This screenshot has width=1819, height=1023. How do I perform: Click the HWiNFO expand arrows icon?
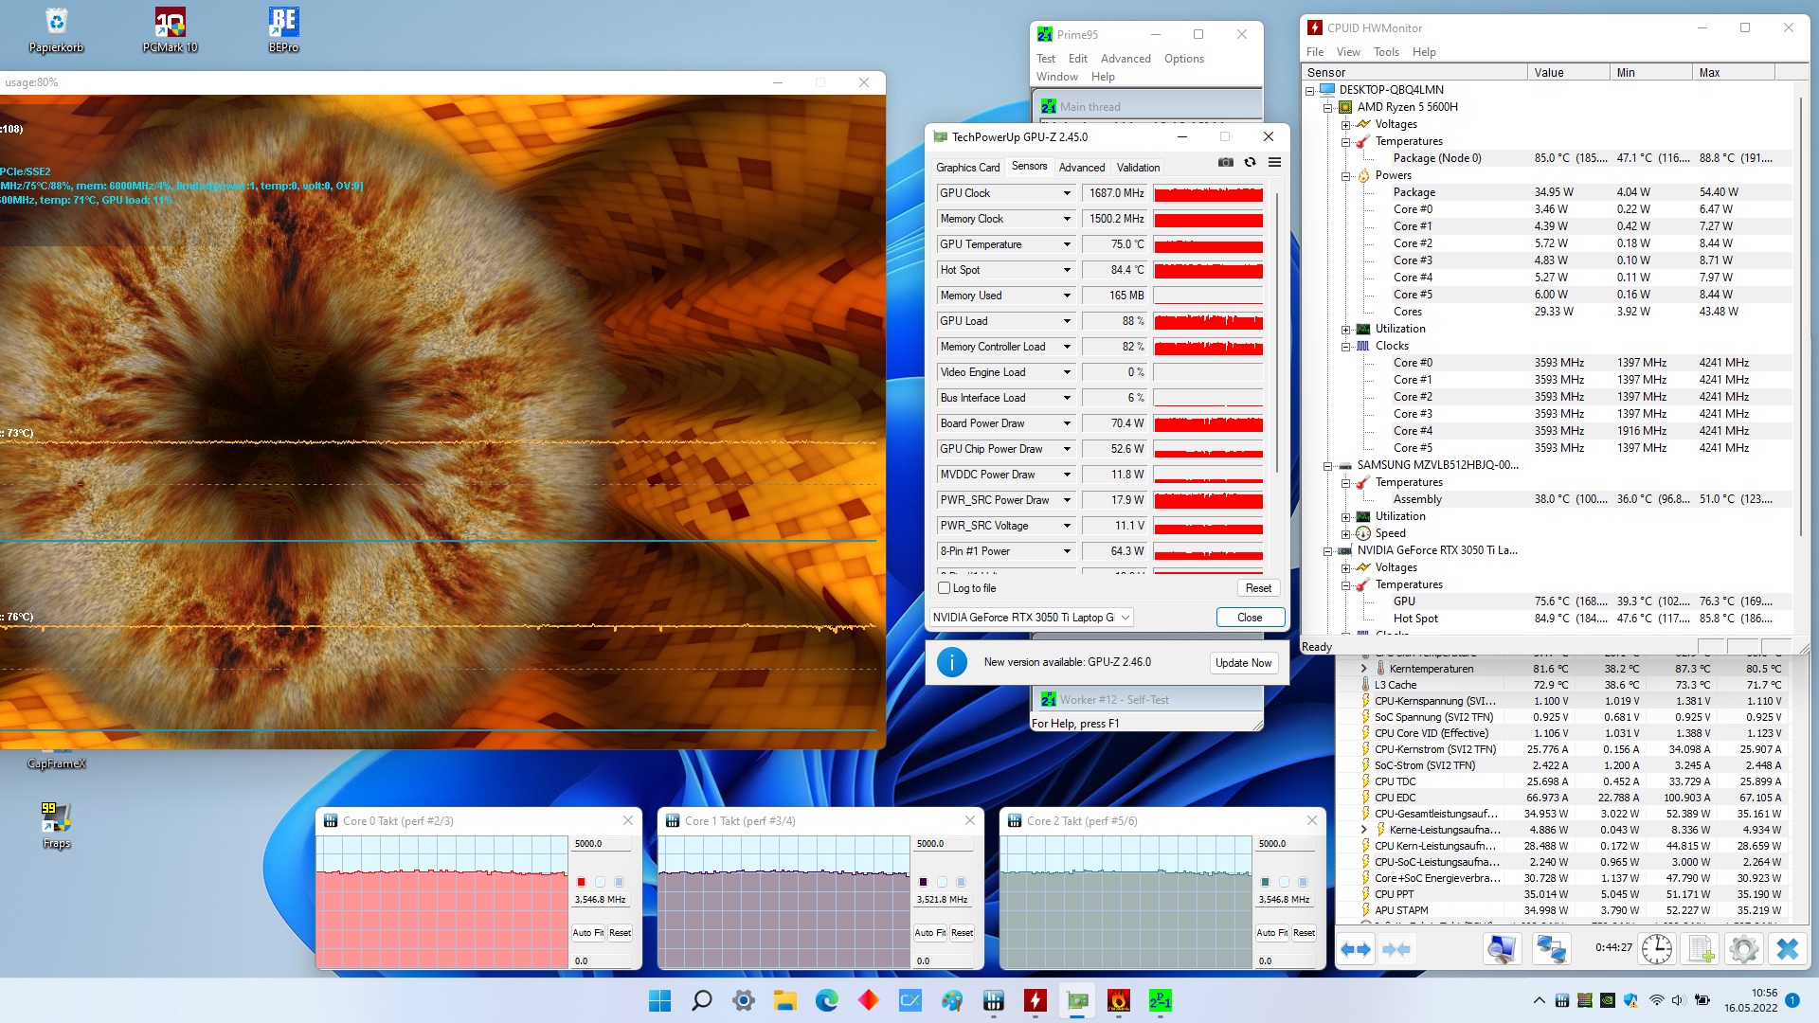1357,949
